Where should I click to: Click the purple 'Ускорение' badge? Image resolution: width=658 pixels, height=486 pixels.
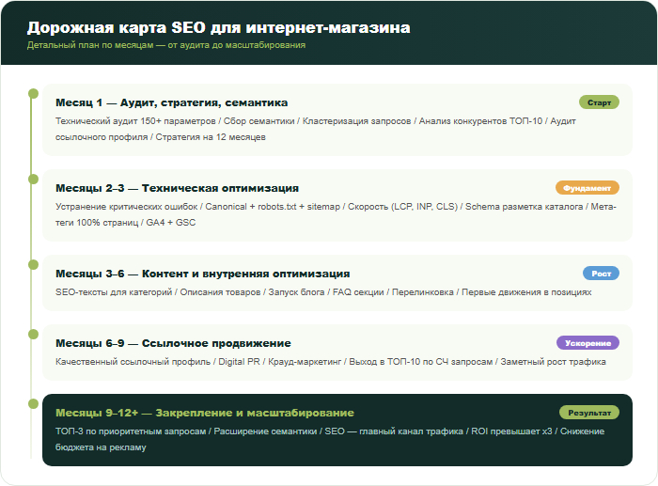pos(587,343)
